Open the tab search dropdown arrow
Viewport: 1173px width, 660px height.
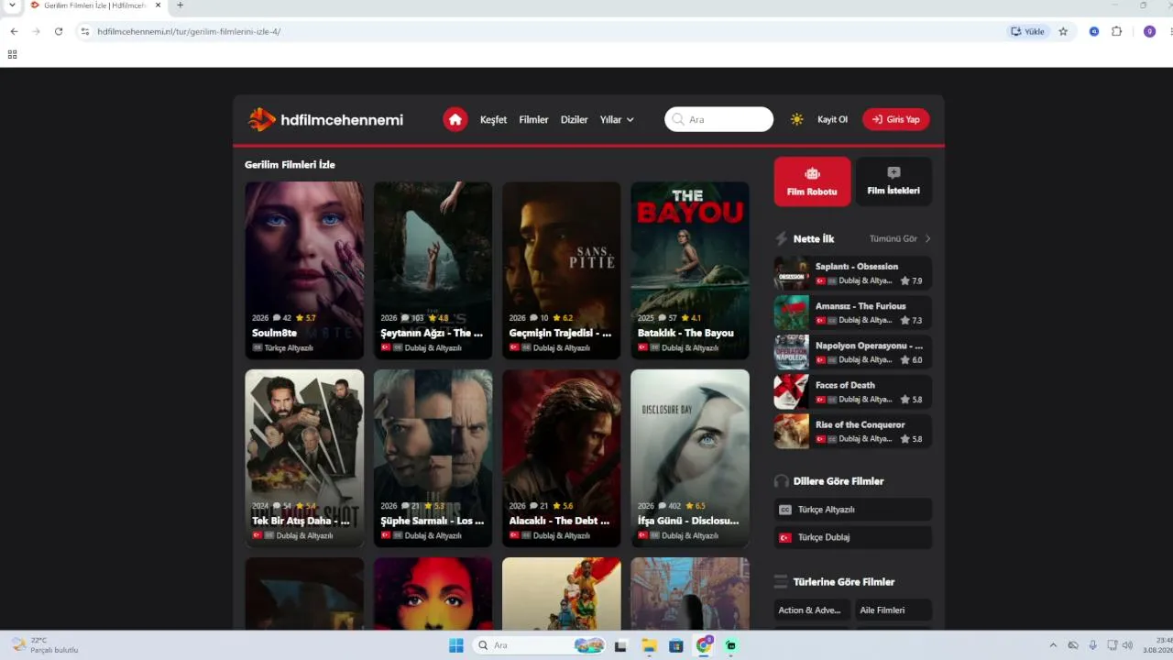[x=12, y=5]
